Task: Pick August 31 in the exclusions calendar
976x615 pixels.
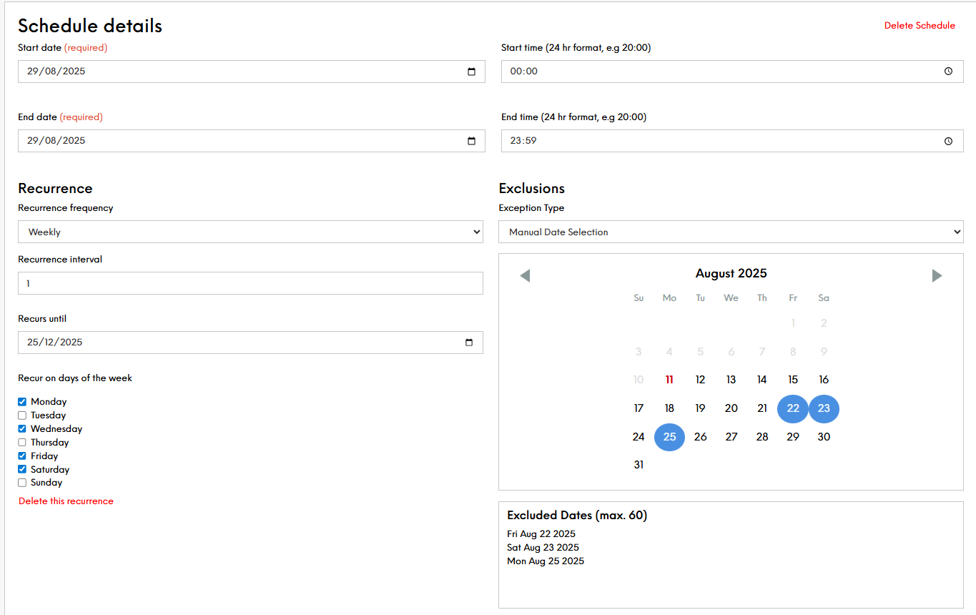Action: [x=639, y=465]
